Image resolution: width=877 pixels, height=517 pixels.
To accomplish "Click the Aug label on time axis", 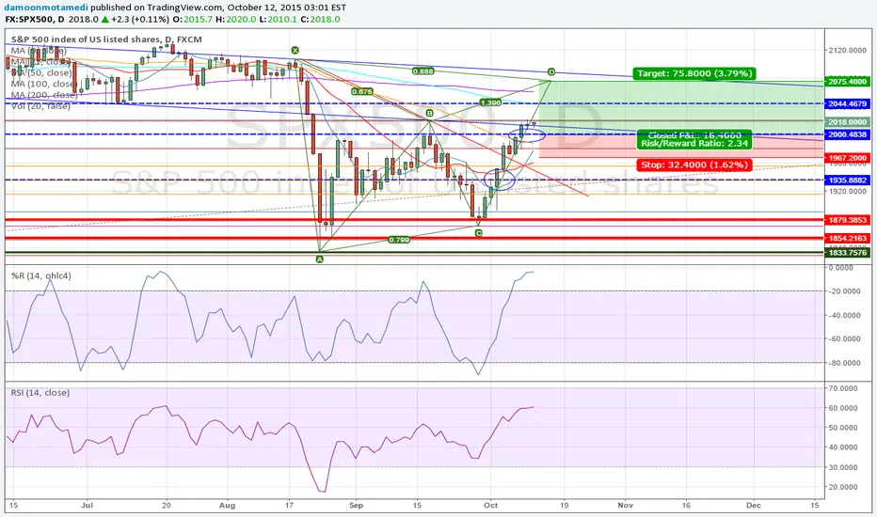I will [x=227, y=506].
